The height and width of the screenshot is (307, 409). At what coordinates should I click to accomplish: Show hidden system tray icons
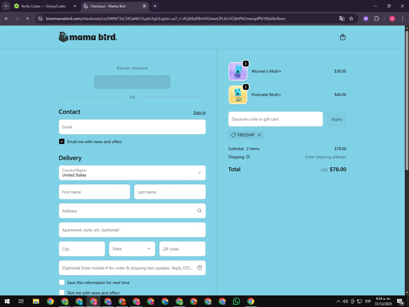point(338,301)
